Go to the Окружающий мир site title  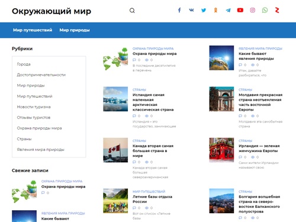pyautogui.click(x=52, y=11)
